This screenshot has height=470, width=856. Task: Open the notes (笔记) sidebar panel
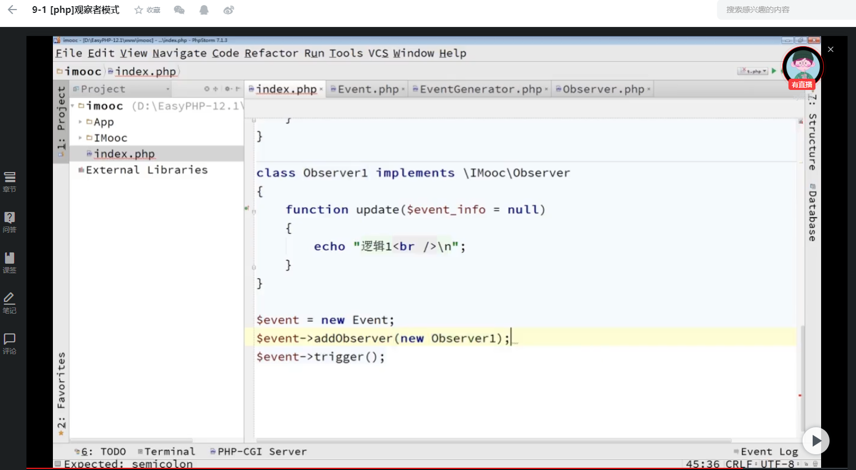tap(10, 304)
